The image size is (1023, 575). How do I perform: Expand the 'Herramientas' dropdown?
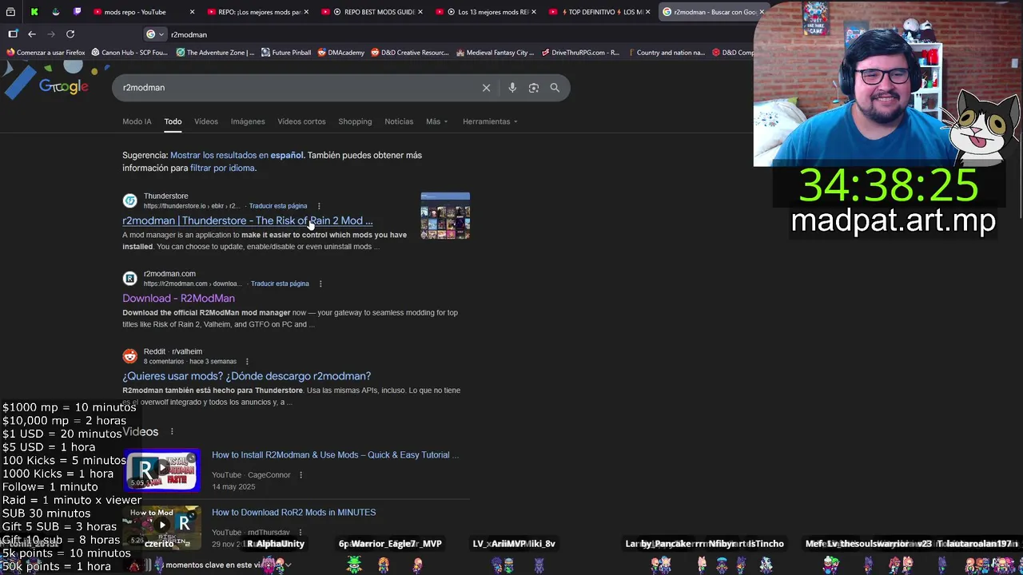490,121
